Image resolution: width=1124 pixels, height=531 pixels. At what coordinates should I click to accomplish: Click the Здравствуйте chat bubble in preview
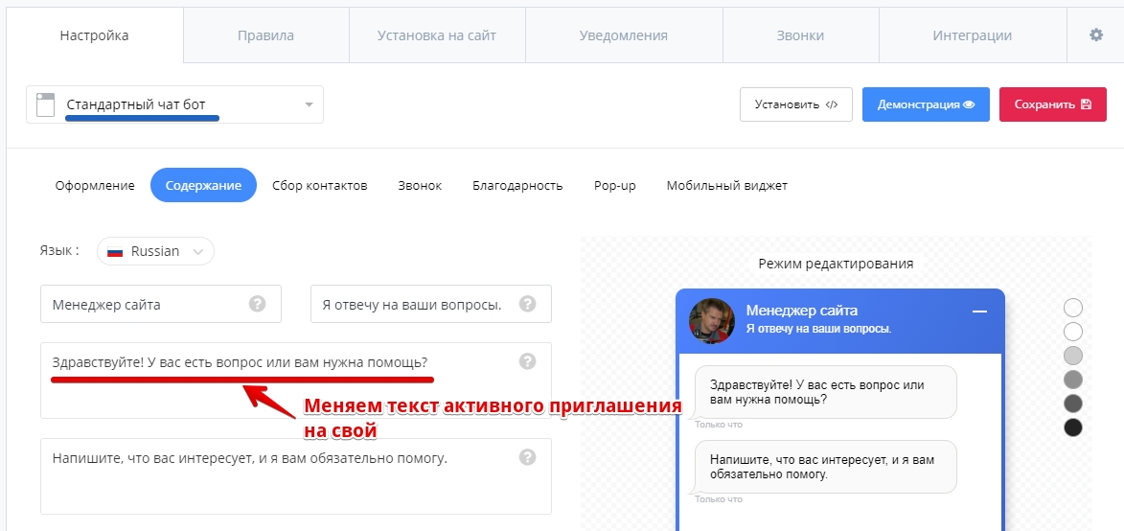(826, 392)
